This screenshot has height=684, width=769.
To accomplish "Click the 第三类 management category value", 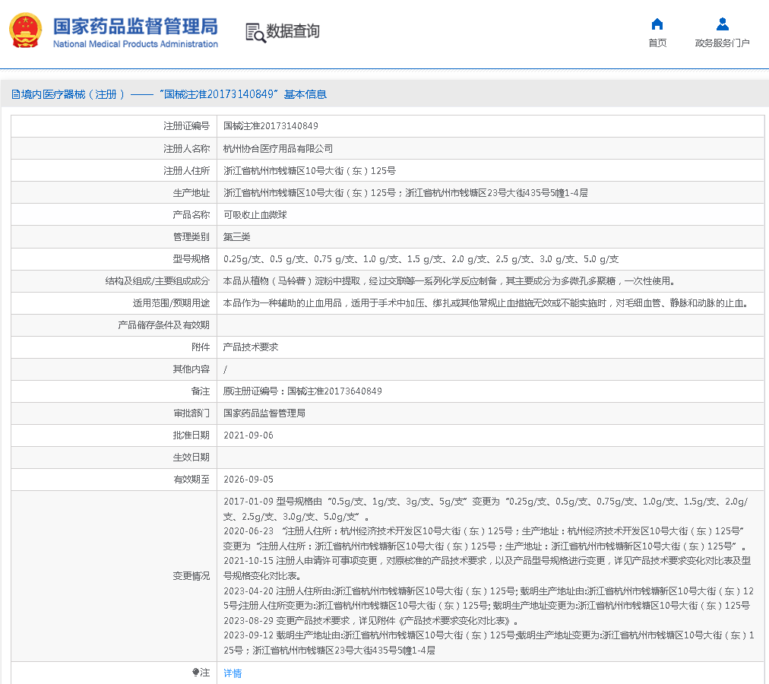I will 237,237.
